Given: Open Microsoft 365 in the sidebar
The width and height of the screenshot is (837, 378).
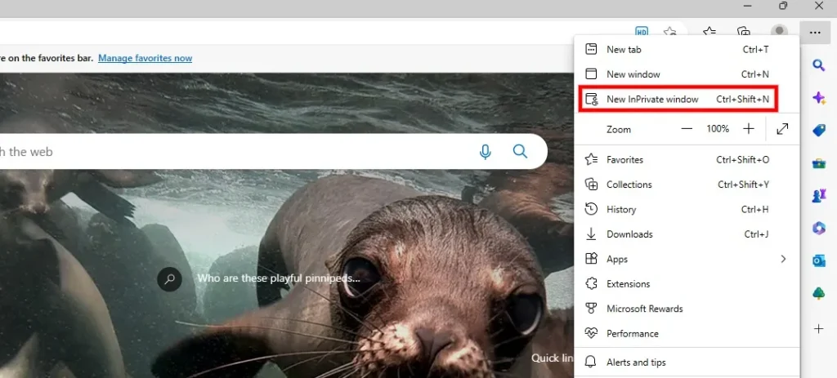Looking at the screenshot, I should (x=819, y=228).
